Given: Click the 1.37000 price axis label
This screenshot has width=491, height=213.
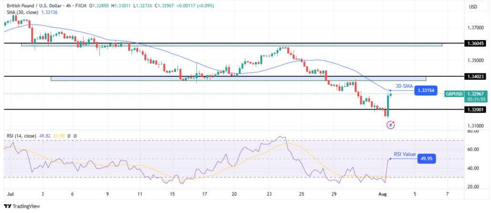Looking at the screenshot, I should pyautogui.click(x=475, y=28).
